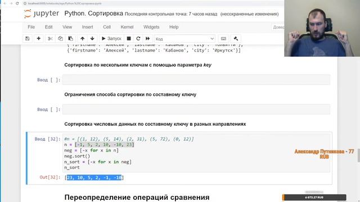Paste cells below icon

click(x=71, y=39)
